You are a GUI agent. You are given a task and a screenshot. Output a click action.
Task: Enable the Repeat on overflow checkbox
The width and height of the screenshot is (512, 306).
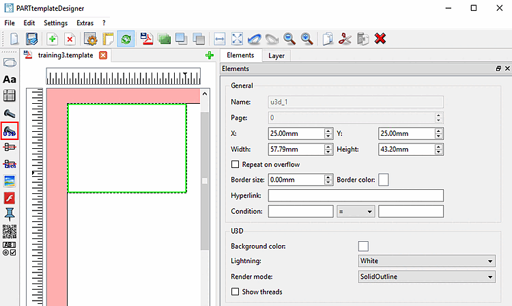(x=235, y=164)
